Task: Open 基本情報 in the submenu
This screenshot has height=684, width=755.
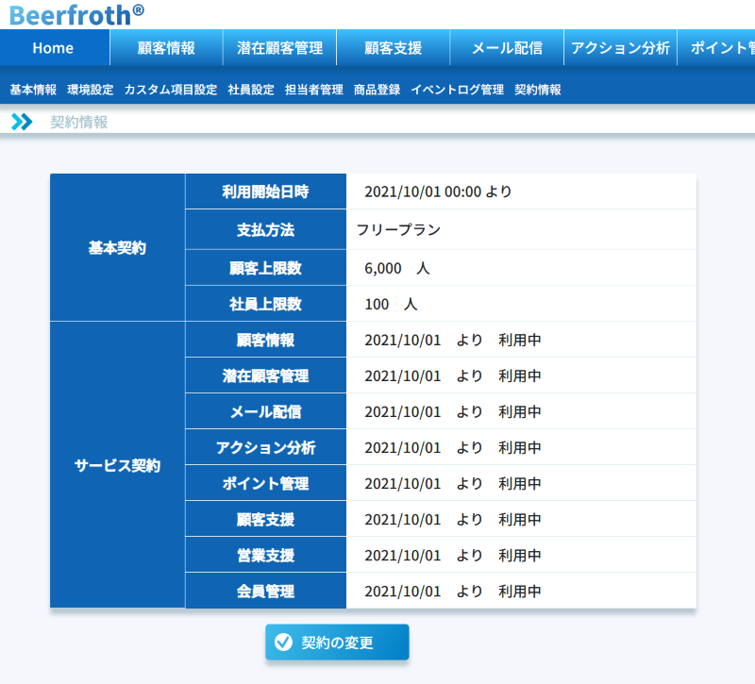Action: 33,90
